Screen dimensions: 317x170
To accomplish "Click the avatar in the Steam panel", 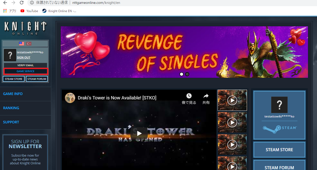I will click(279, 105).
